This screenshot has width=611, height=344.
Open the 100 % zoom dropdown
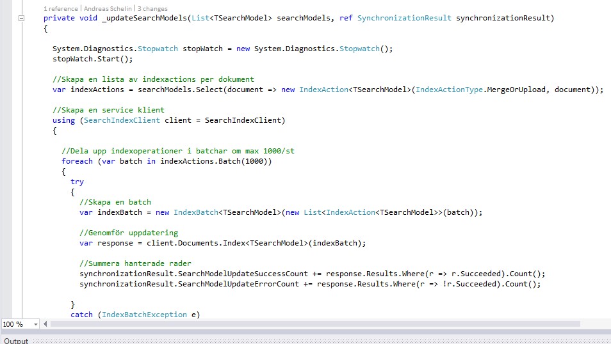[35, 324]
